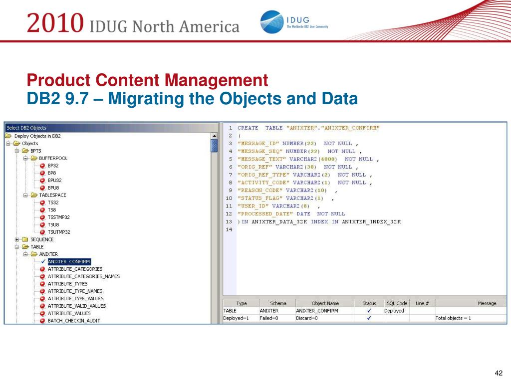Viewport: 511px width, 383px height.
Task: Select BATCH_CHECKIN_AUDIT in the tree
Action: 74,321
